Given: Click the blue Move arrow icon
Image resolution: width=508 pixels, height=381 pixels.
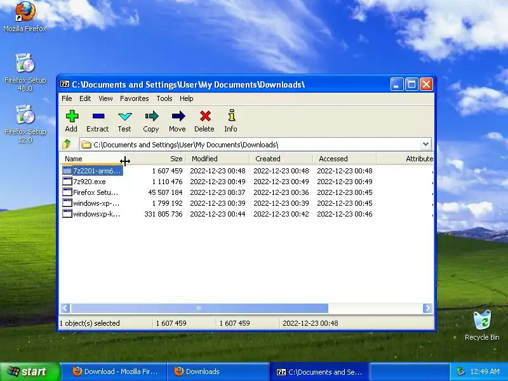Looking at the screenshot, I should tap(178, 116).
